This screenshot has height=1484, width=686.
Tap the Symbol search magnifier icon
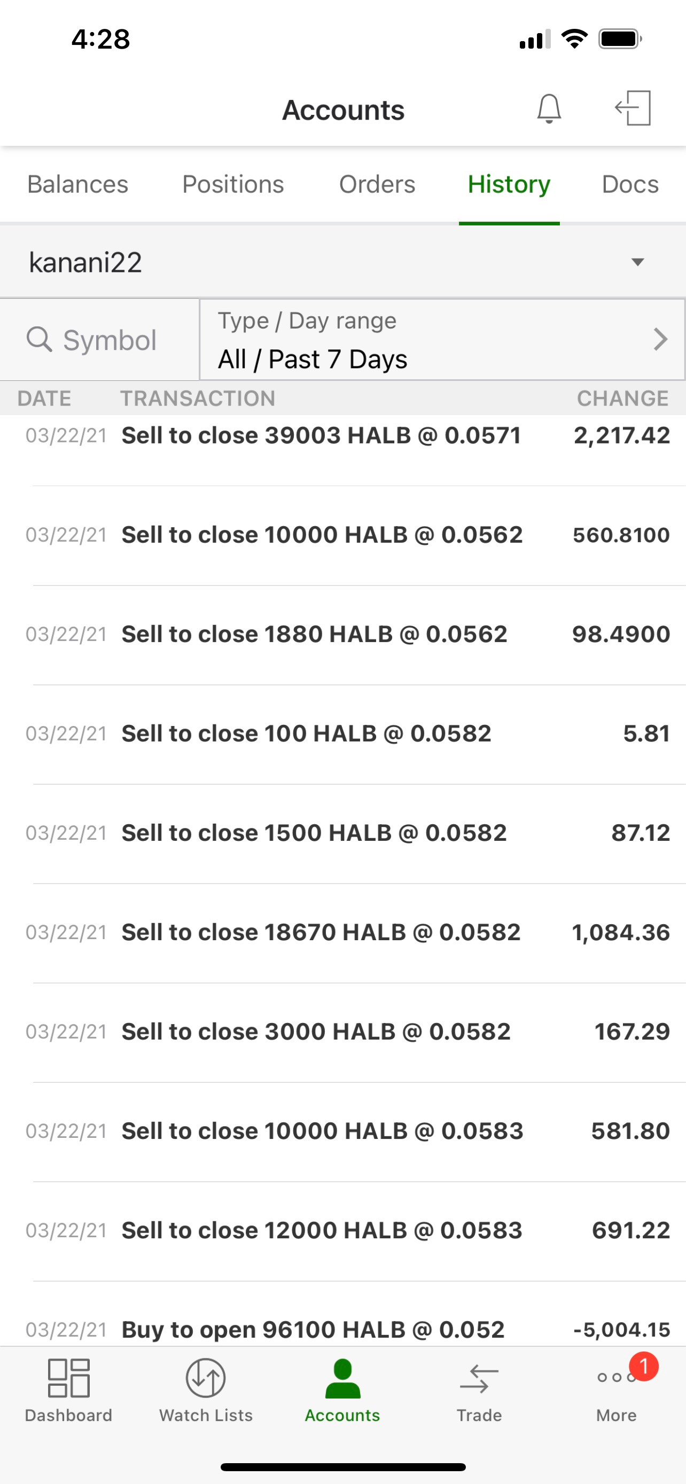[x=39, y=339]
